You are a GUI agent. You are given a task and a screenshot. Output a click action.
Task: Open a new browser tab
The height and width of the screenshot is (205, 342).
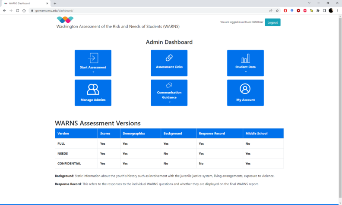click(55, 3)
